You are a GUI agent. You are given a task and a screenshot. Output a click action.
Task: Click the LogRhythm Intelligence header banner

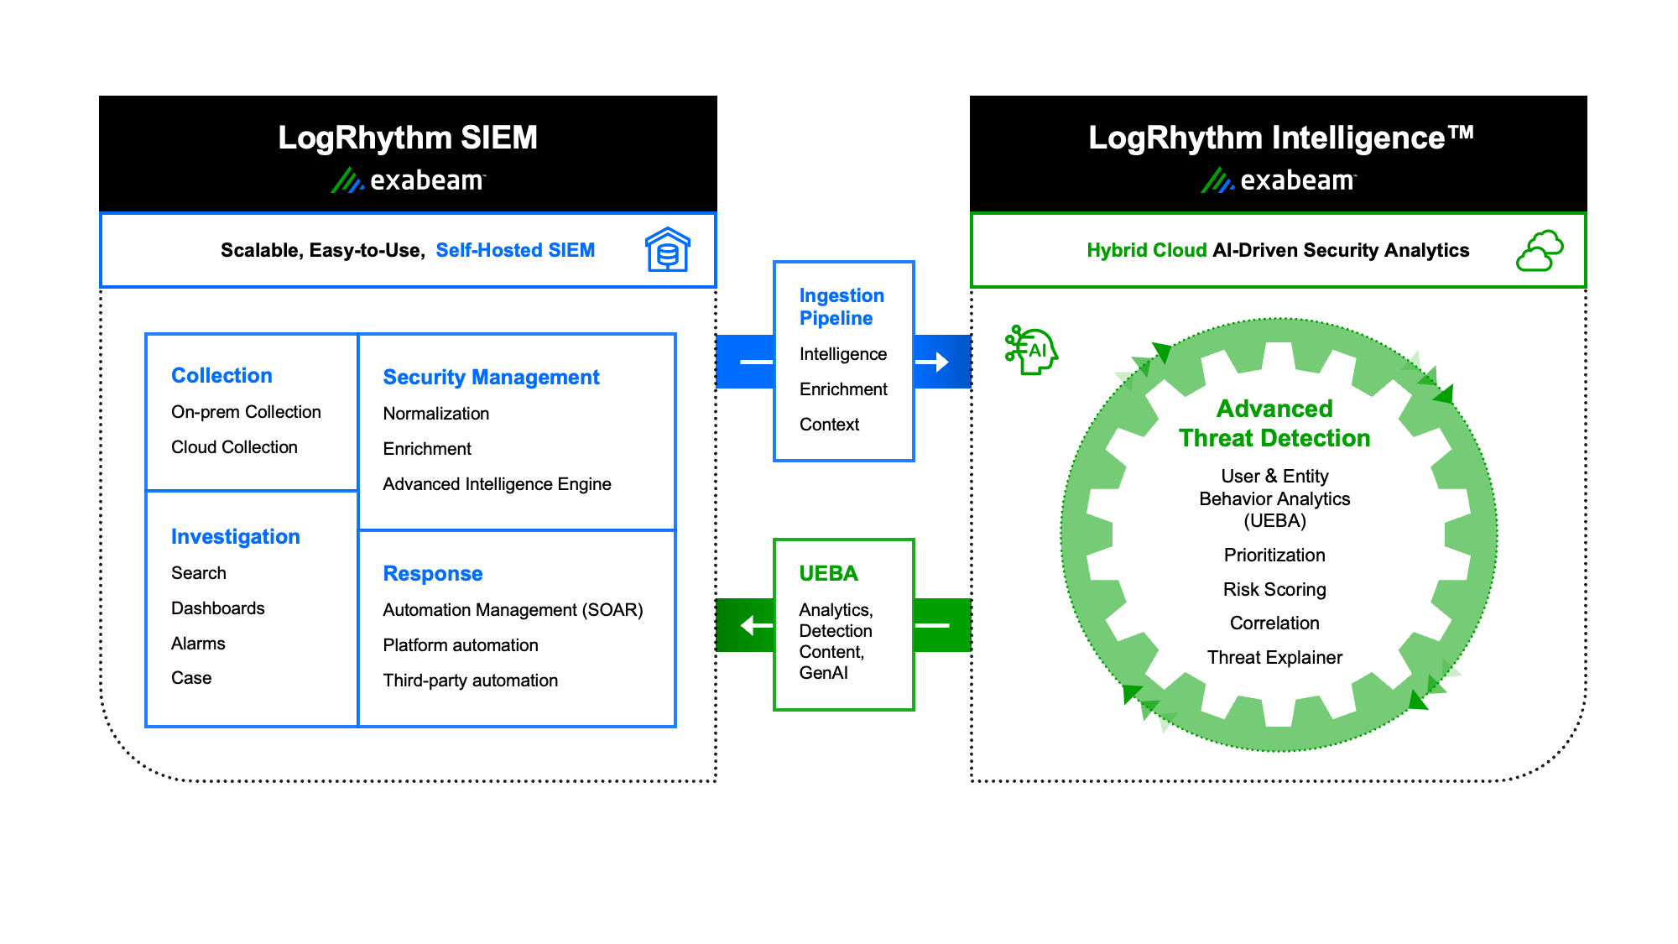pyautogui.click(x=1279, y=154)
